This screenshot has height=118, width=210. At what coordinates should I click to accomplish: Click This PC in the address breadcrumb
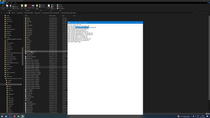pos(13,13)
